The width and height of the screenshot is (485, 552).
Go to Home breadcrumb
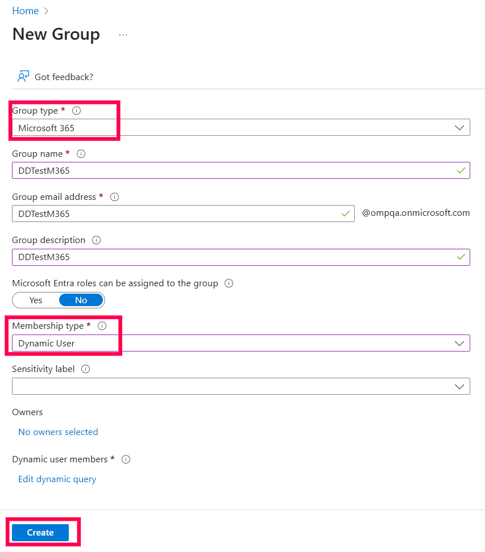point(26,11)
